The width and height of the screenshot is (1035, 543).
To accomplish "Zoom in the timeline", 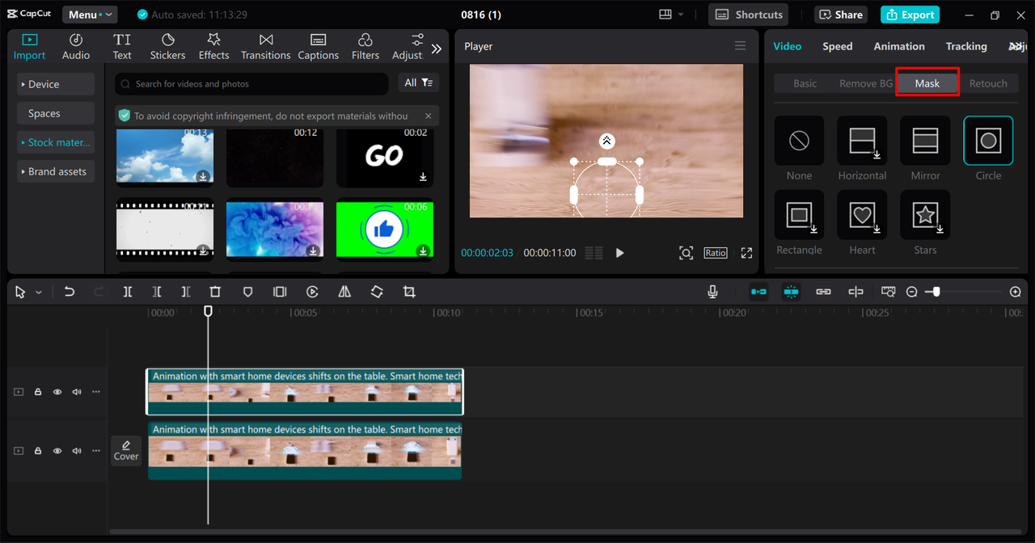I will tap(1016, 292).
